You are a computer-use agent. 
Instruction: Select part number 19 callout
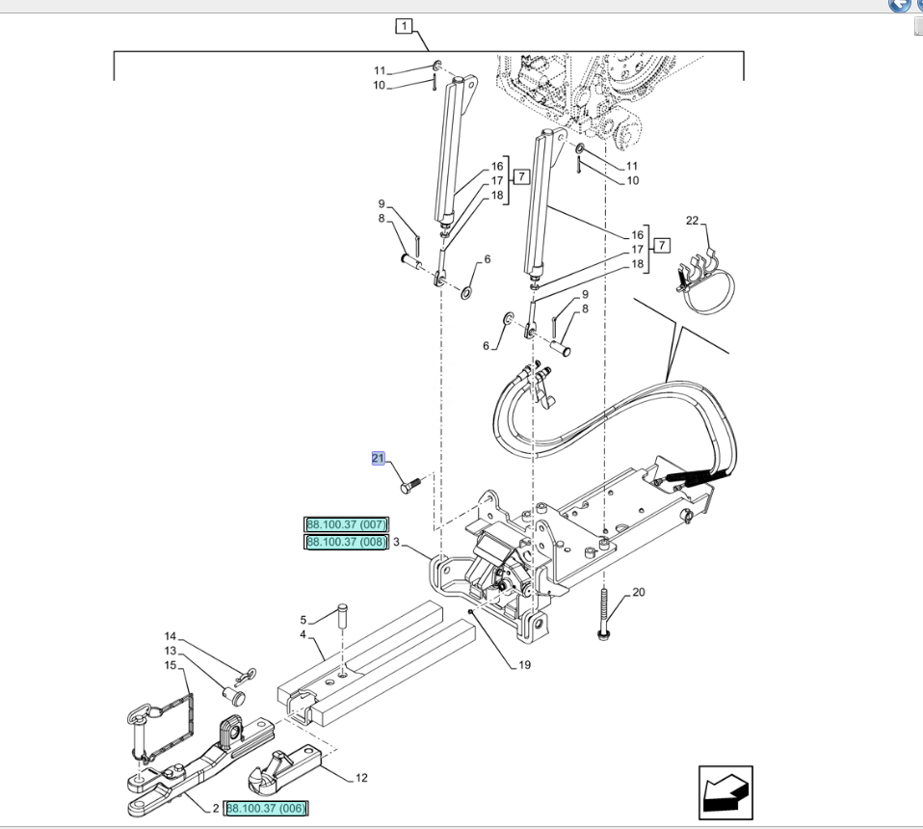tap(524, 665)
